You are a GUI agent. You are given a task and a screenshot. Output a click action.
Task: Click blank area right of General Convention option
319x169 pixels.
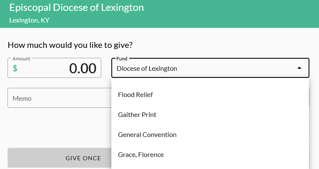coord(250,135)
